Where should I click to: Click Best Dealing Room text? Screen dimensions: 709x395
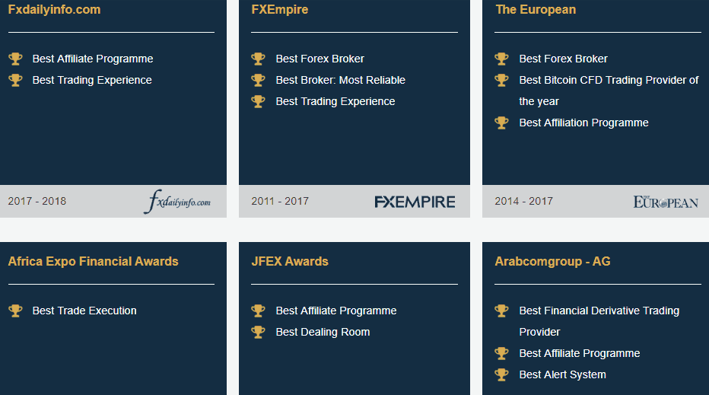(323, 332)
